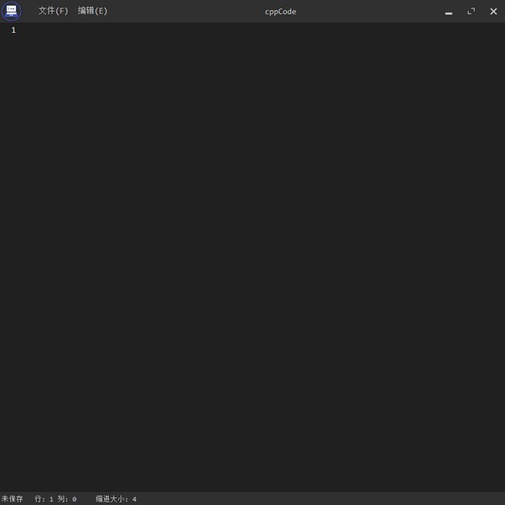Screen dimensions: 505x505
Task: Click the 缩进大小: 4 status entry
Action: (x=116, y=499)
